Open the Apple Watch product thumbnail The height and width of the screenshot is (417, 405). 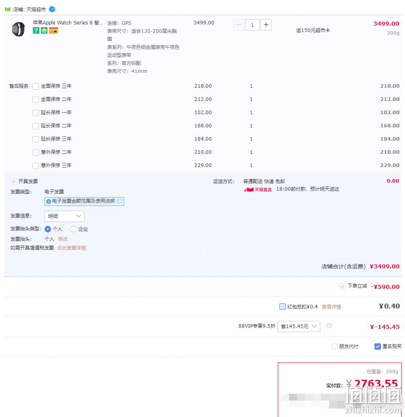pyautogui.click(x=18, y=29)
